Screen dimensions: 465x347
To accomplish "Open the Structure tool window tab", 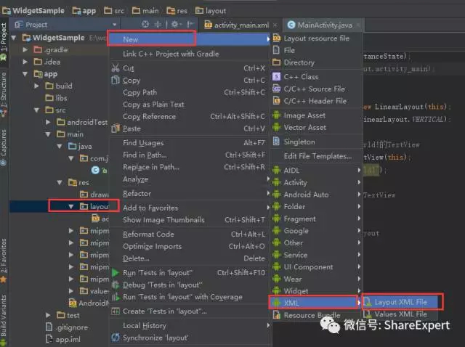I will coord(4,93).
